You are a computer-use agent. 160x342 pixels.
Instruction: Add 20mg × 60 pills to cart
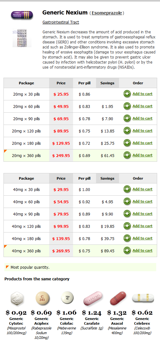(x=142, y=106)
